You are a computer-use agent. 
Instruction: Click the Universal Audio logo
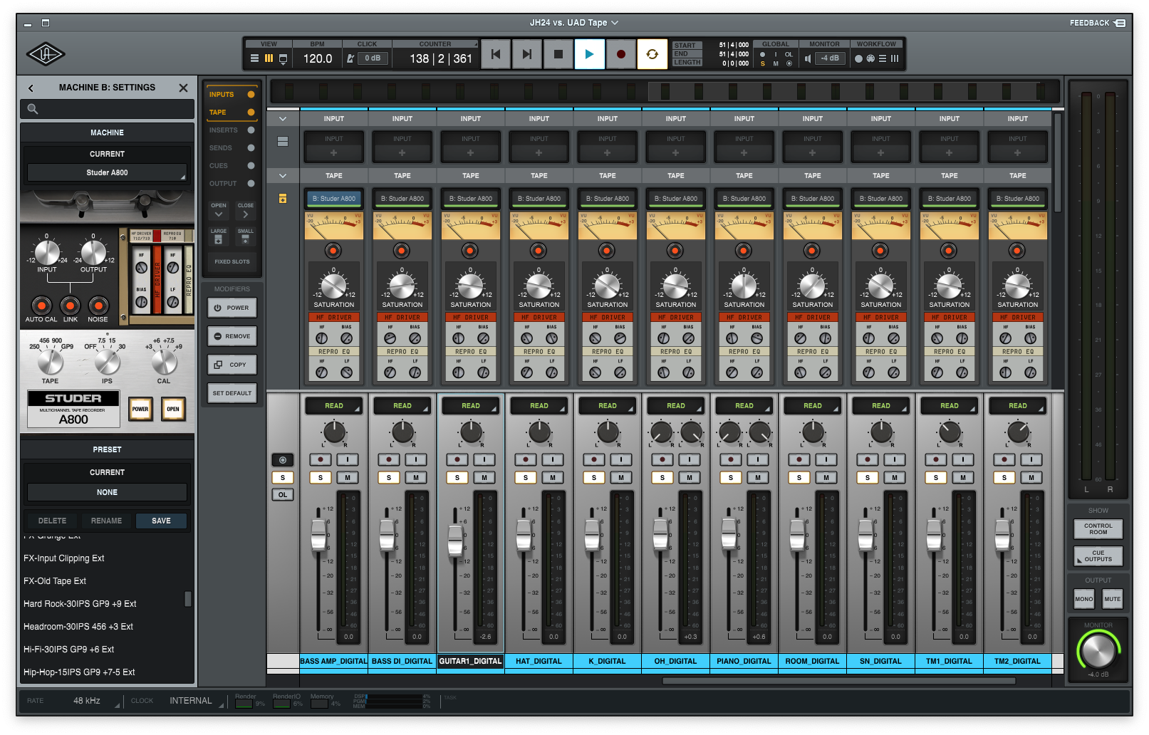(x=46, y=54)
